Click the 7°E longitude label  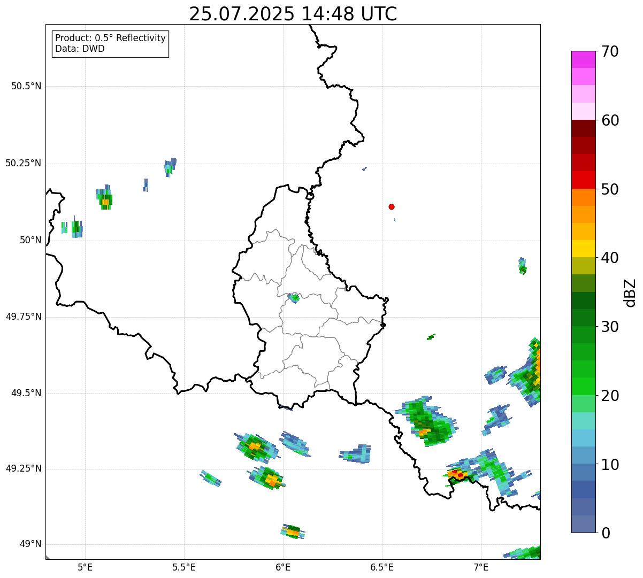pos(481,567)
